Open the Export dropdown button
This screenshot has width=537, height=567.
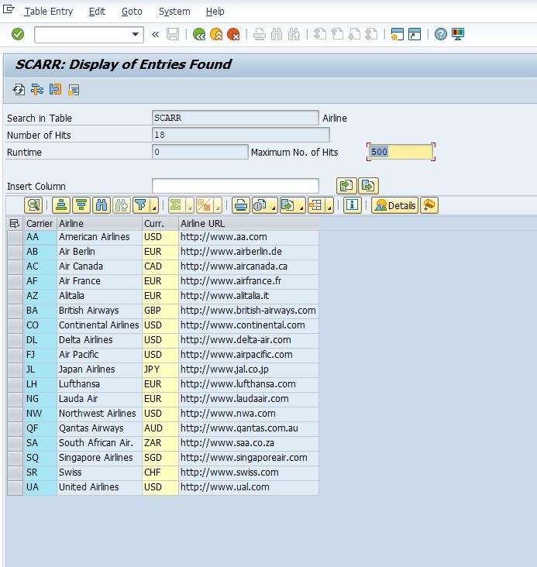click(x=293, y=205)
